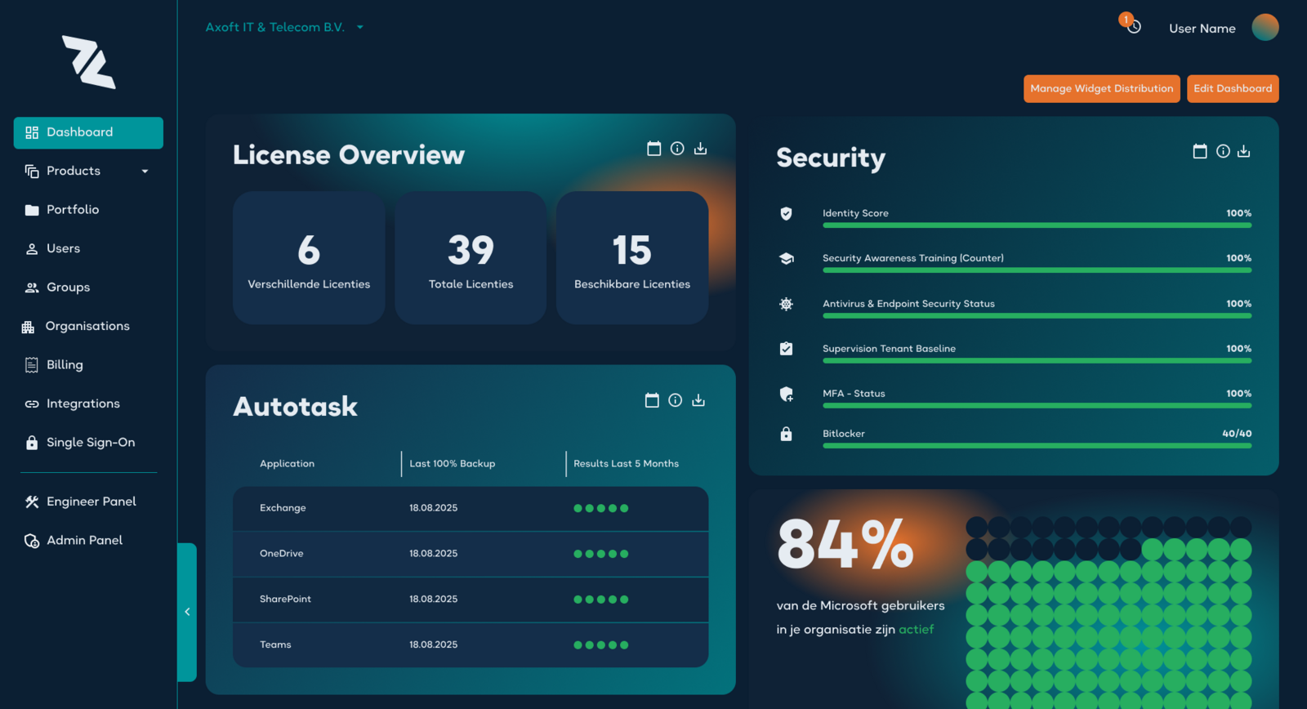Select the SharePoint application name
Image resolution: width=1307 pixels, height=709 pixels.
point(285,600)
